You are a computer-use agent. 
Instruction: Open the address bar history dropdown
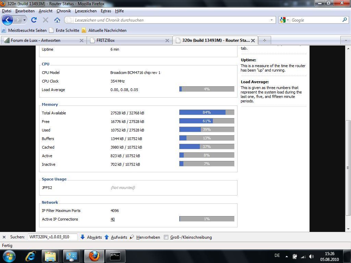click(271, 20)
